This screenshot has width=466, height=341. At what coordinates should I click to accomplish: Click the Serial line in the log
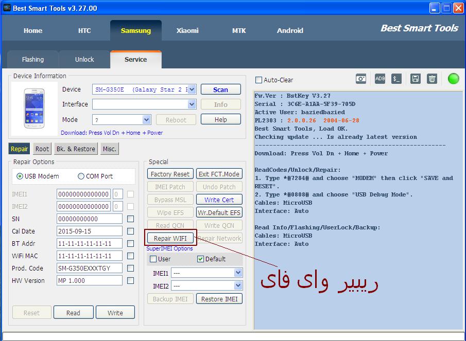pyautogui.click(x=305, y=104)
